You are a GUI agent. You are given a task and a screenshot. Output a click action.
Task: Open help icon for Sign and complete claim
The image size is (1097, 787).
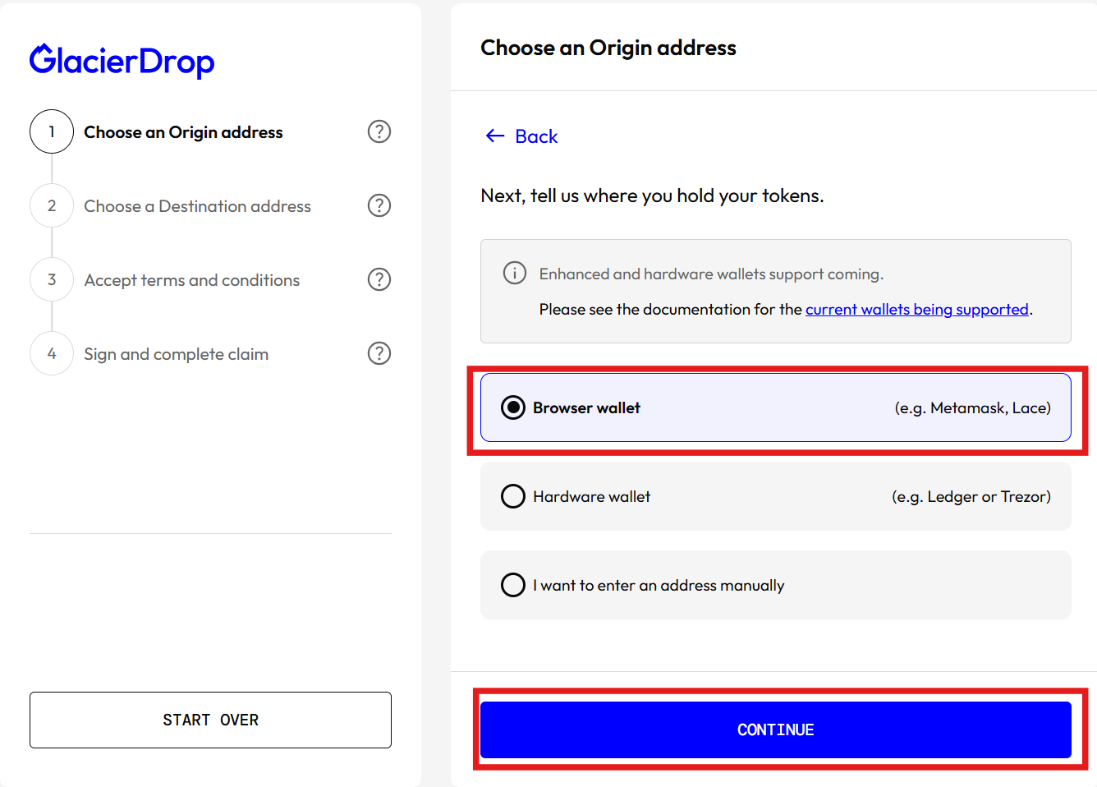pyautogui.click(x=379, y=353)
